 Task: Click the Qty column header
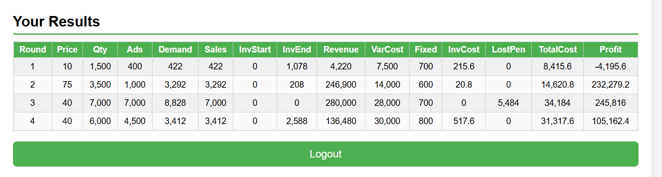[x=100, y=49]
